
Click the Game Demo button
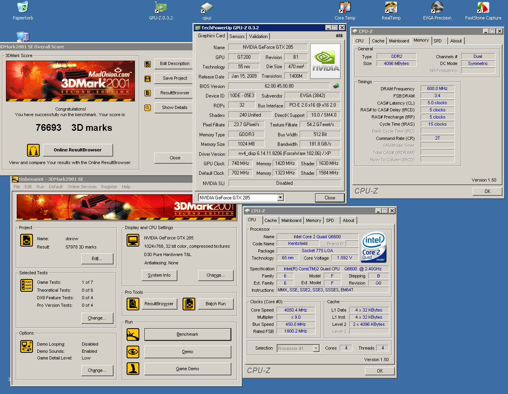(188, 369)
